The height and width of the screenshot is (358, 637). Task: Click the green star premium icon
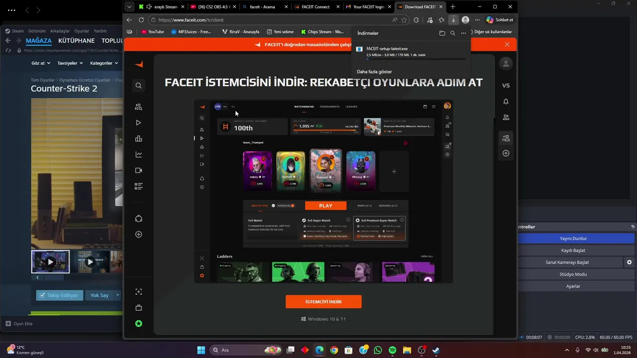pos(138,324)
